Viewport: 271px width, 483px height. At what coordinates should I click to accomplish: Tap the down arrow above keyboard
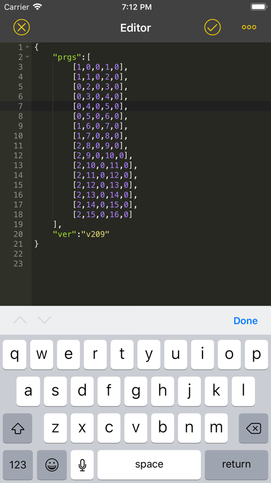point(44,320)
